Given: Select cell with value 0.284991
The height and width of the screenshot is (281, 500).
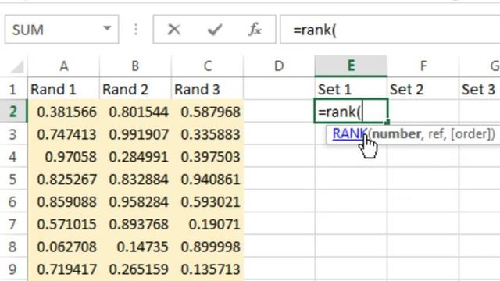Looking at the screenshot, I should pos(135,157).
